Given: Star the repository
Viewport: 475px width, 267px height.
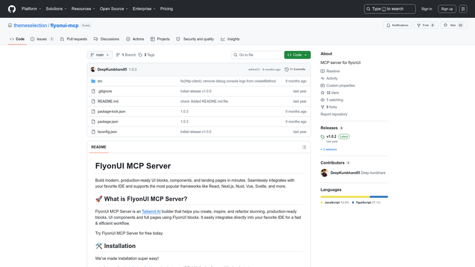Looking at the screenshot, I should (x=454, y=25).
